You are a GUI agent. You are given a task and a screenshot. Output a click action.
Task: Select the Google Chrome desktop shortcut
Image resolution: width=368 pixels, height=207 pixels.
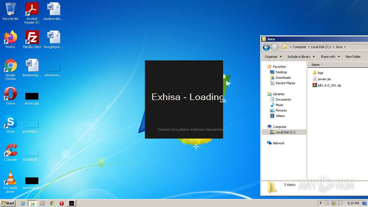10,70
